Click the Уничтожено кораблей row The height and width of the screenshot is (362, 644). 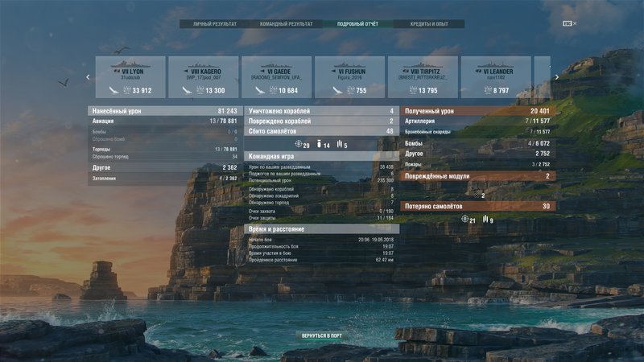[320, 111]
